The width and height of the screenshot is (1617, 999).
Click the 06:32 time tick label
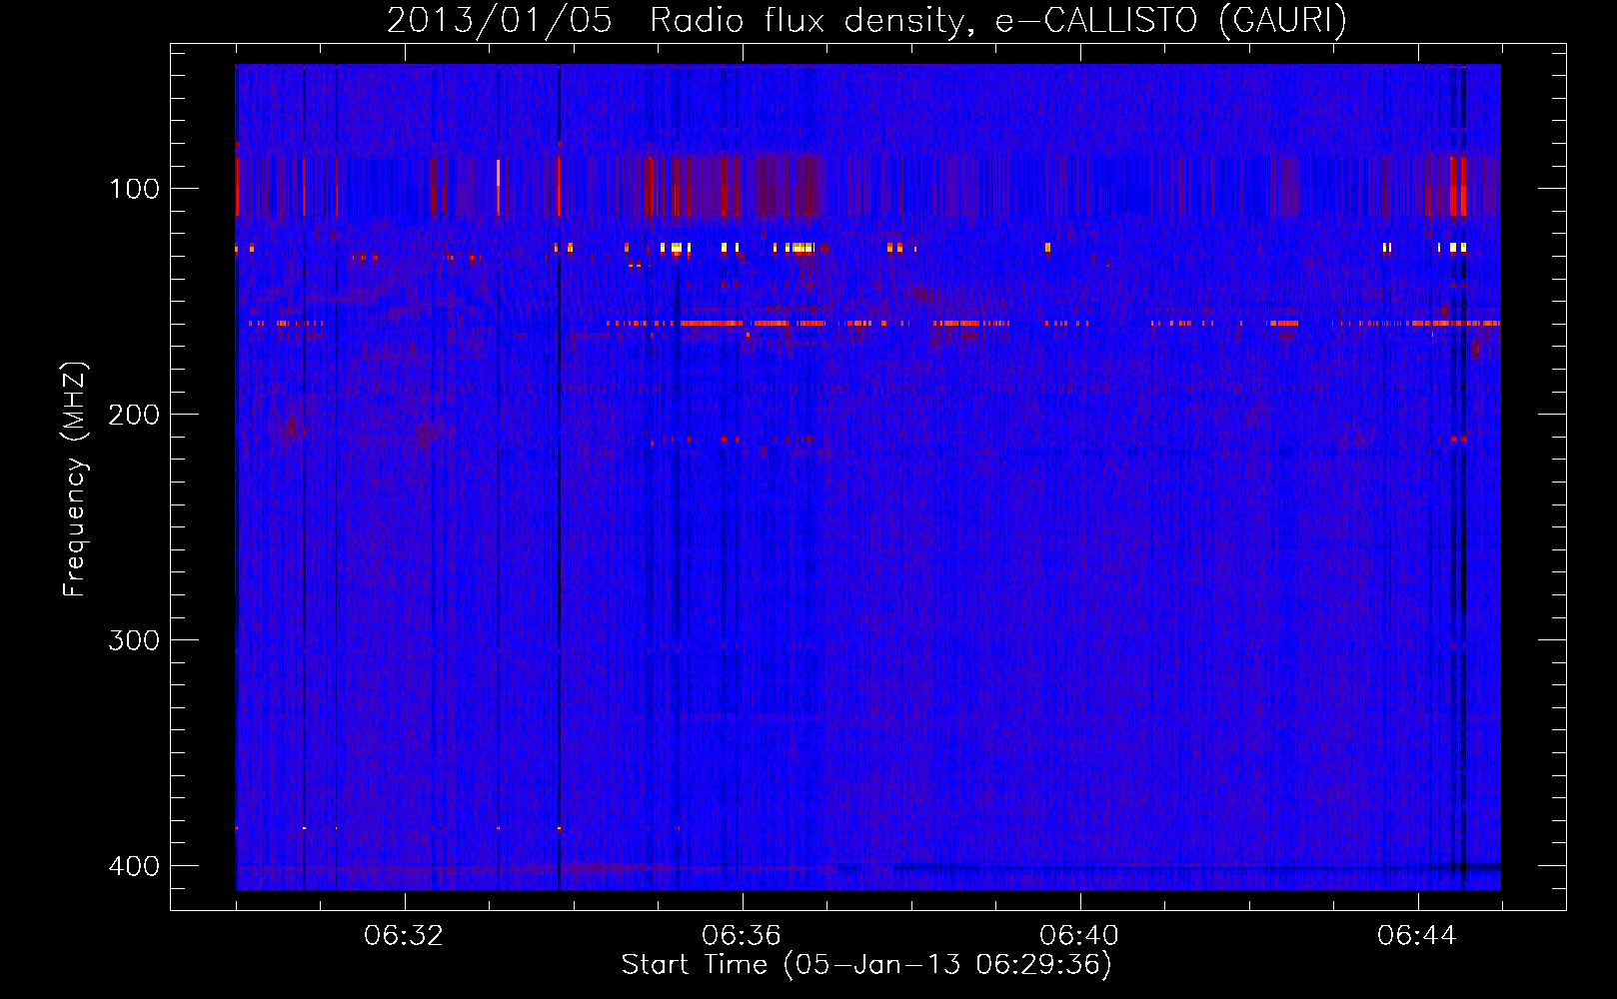[x=404, y=936]
